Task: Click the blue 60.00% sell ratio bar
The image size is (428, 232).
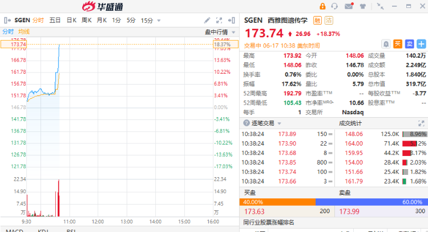Action: [372, 202]
